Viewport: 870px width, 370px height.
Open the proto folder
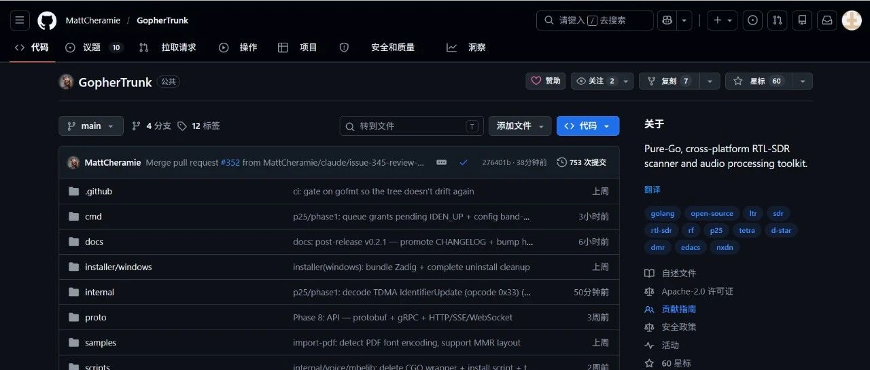96,317
